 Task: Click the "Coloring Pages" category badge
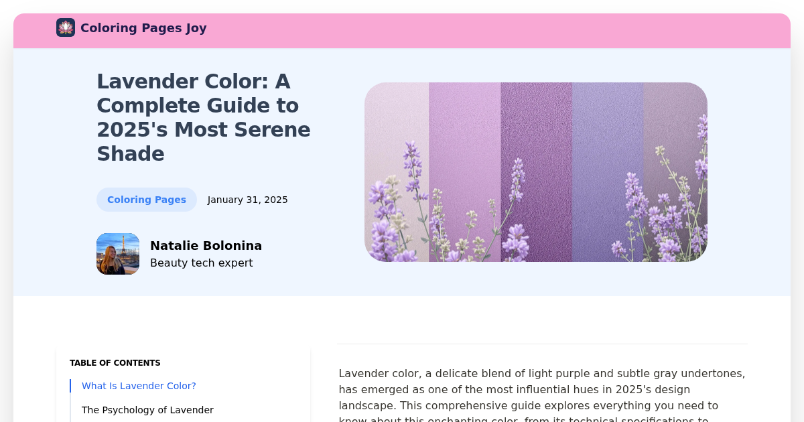click(147, 199)
